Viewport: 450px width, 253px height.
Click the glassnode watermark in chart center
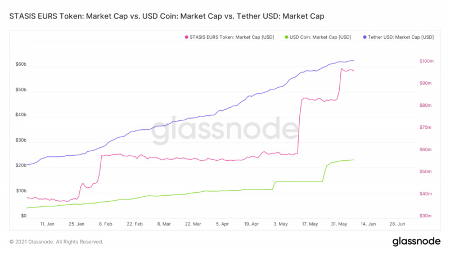pos(225,129)
